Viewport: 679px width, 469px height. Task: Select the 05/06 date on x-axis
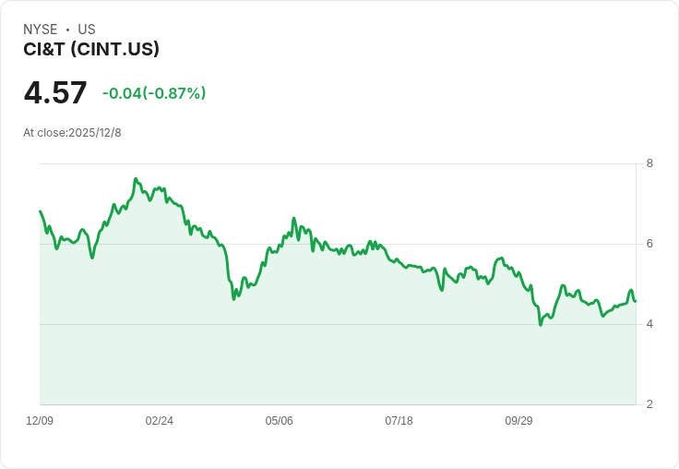[279, 420]
